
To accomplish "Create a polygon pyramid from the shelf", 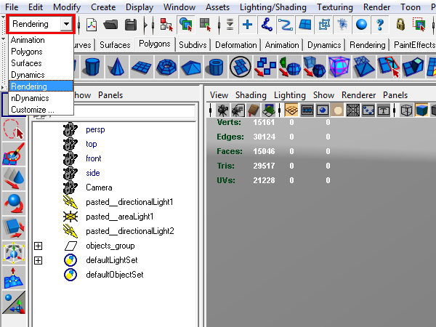I will [x=190, y=67].
